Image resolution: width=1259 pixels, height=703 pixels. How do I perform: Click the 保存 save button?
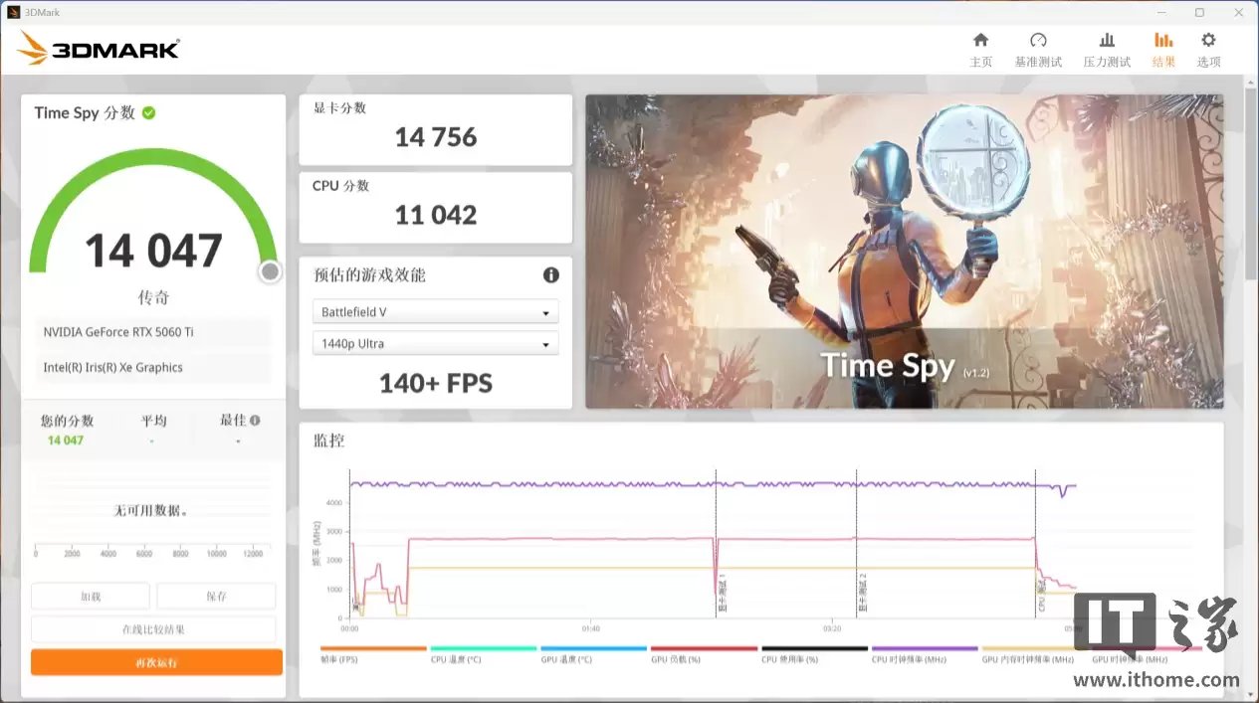(x=216, y=595)
